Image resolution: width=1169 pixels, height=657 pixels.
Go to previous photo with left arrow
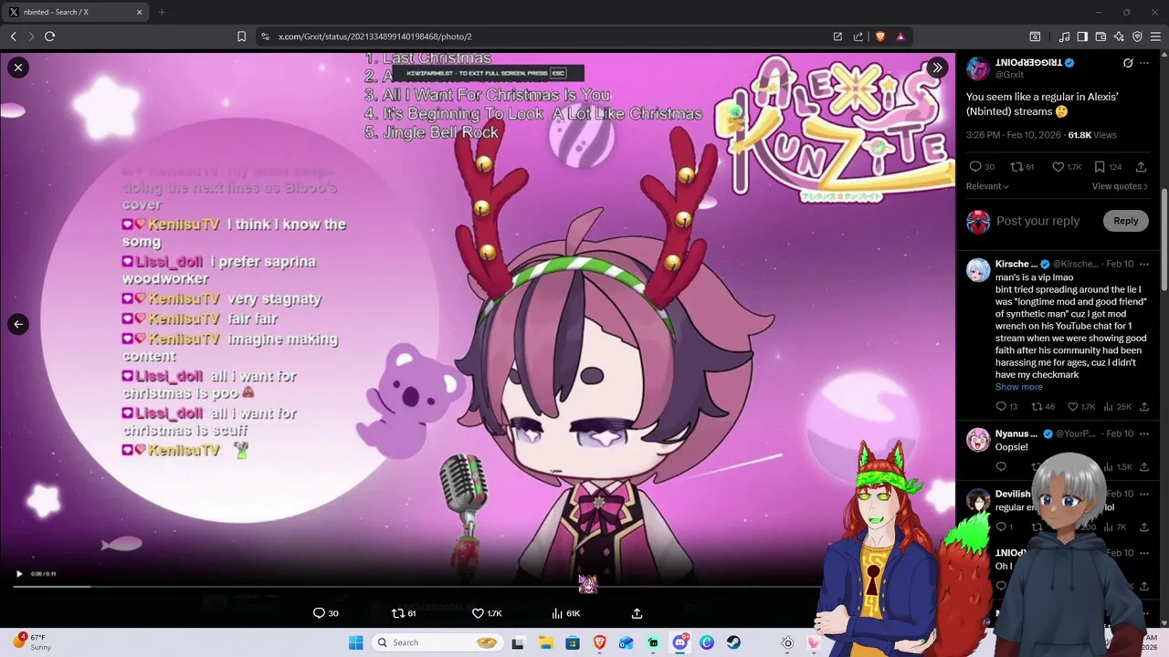[x=18, y=324]
